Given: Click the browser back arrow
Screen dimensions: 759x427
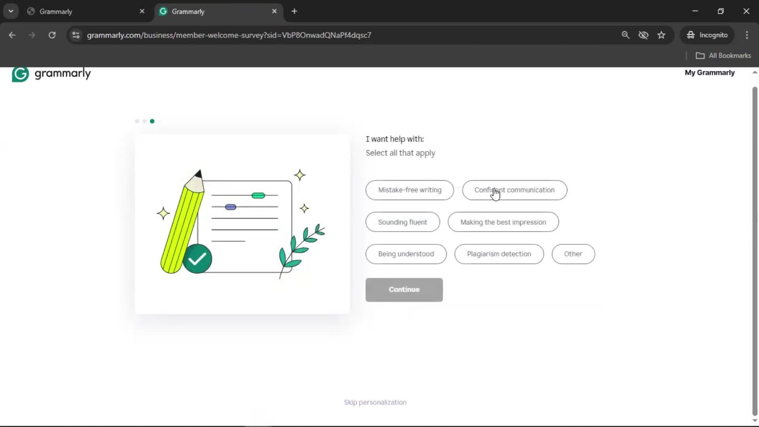Looking at the screenshot, I should tap(12, 35).
